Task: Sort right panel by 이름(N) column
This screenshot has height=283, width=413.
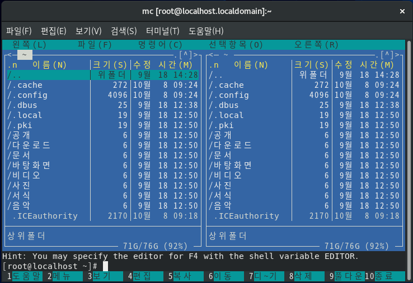Action: pyautogui.click(x=251, y=65)
